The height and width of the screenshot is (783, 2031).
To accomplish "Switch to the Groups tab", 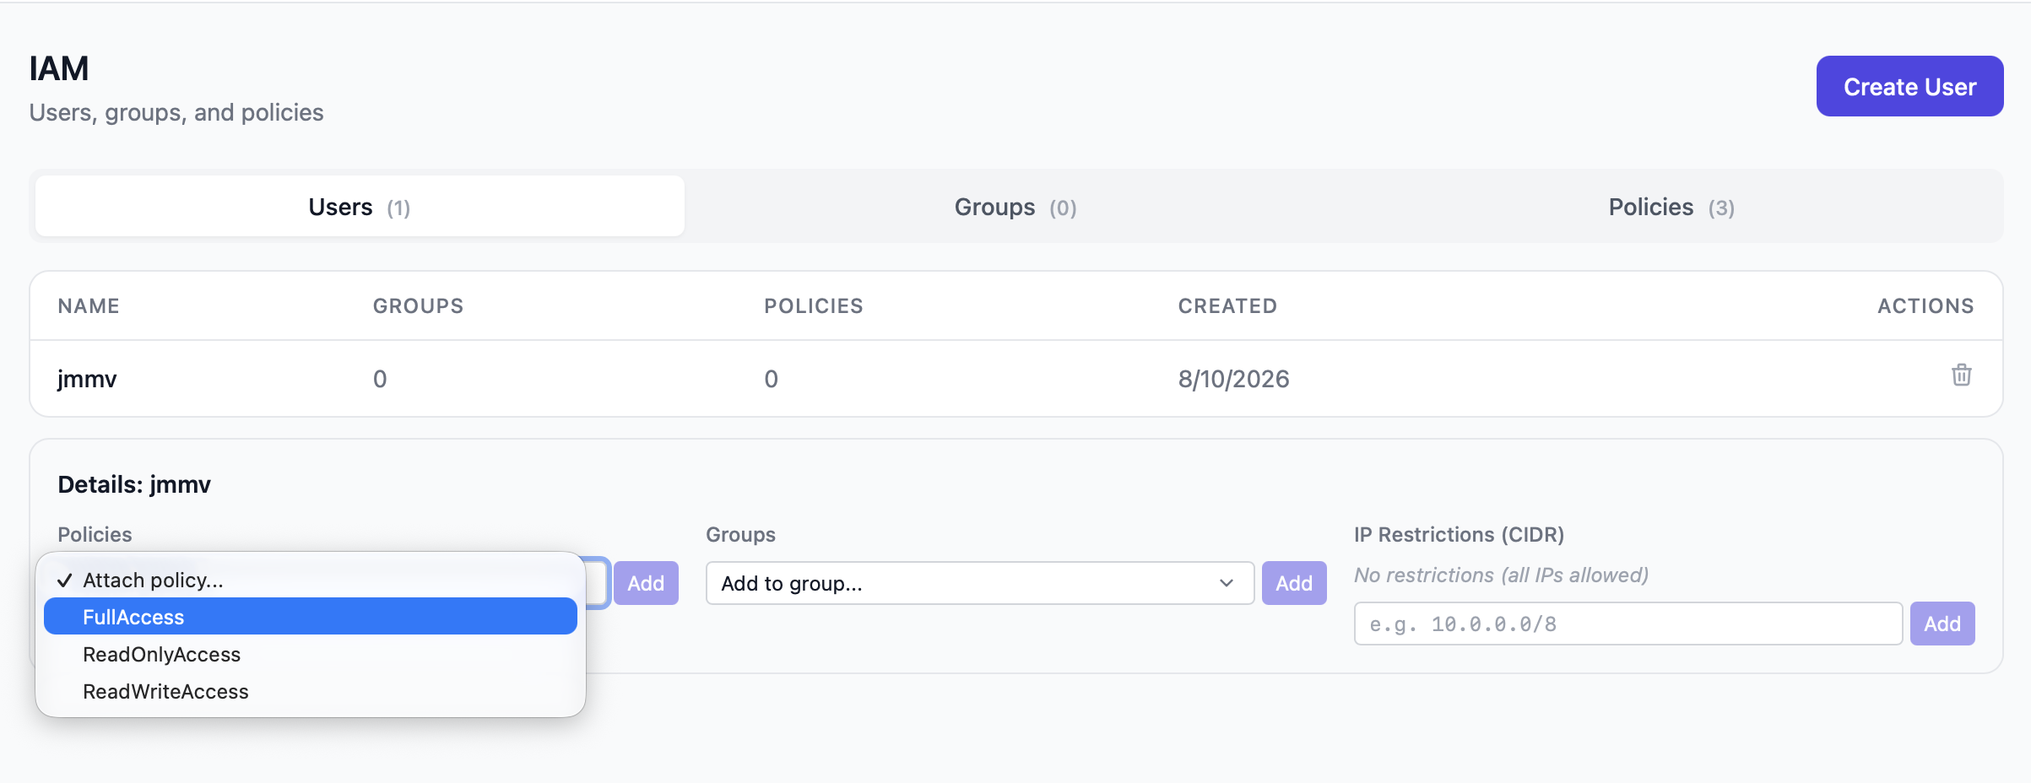I will coord(1015,207).
